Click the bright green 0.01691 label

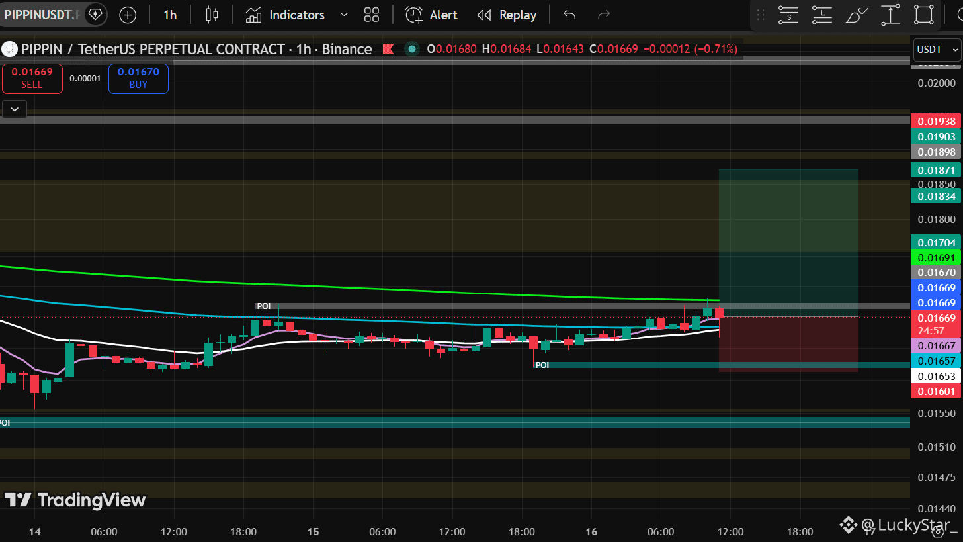point(936,257)
